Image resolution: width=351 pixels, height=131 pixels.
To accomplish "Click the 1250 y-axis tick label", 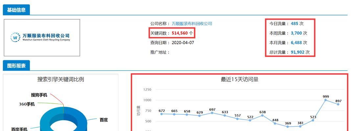I will click(x=147, y=89).
